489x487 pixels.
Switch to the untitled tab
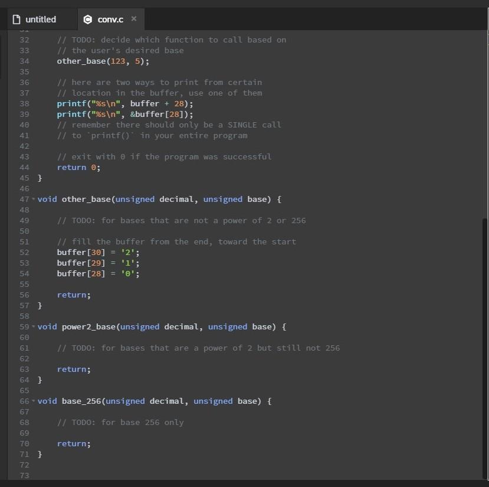(42, 19)
